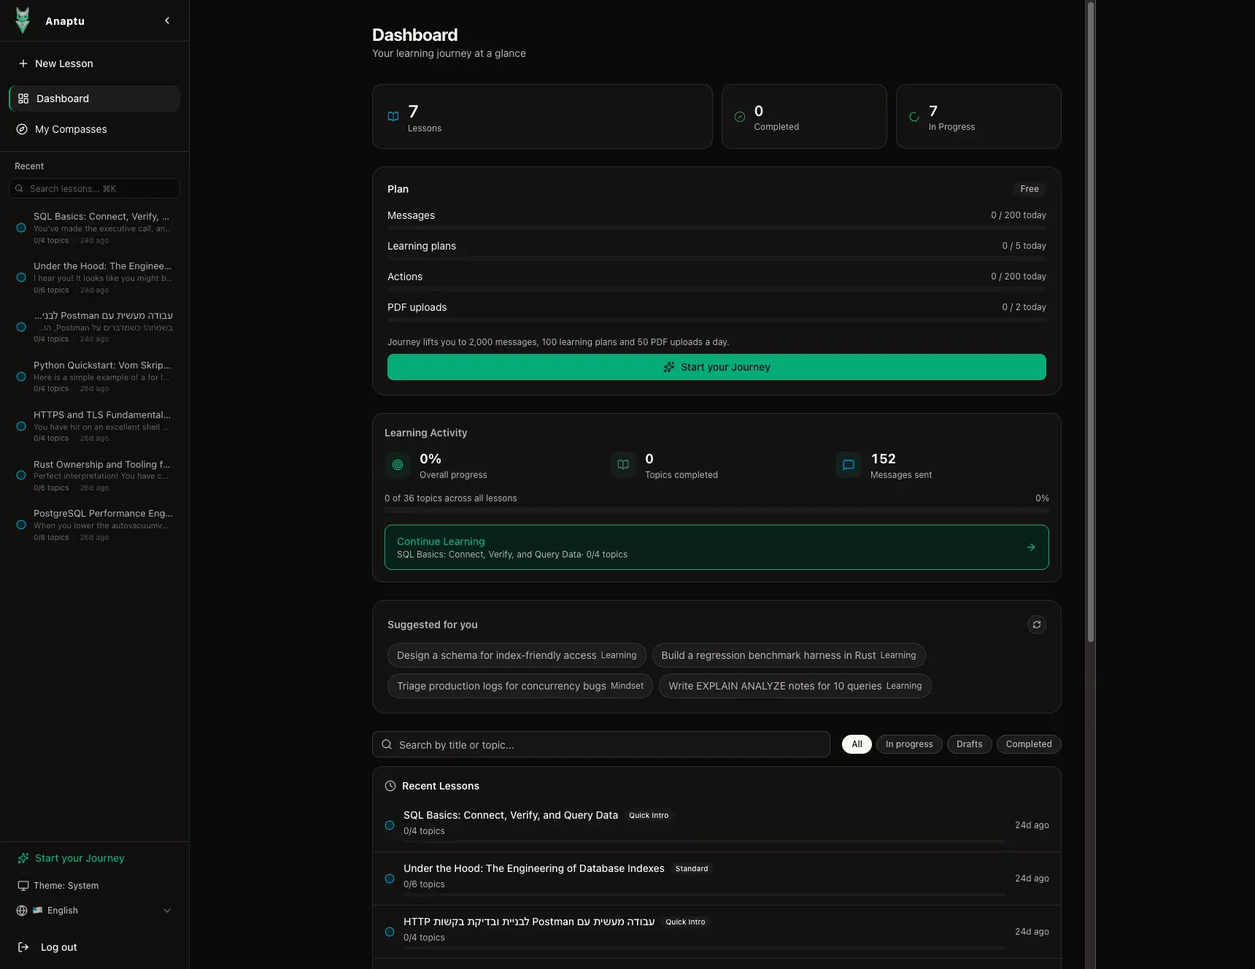Click the globe icon beside English

click(22, 911)
